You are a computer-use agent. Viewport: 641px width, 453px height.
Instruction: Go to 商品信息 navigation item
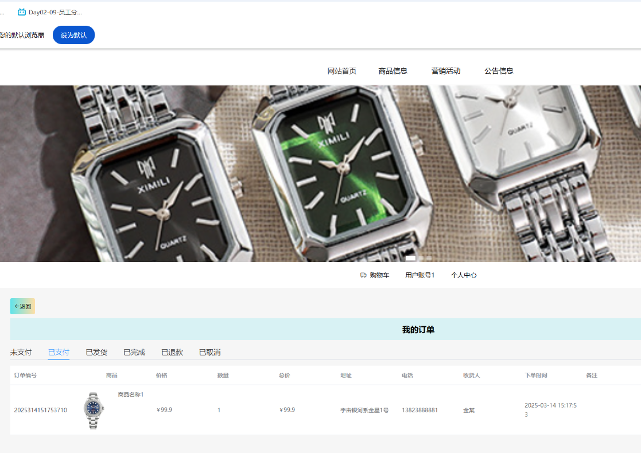(393, 71)
